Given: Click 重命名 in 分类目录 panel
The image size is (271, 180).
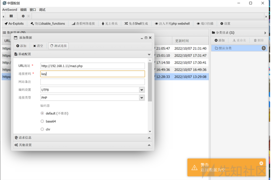Looking at the screenshot, I should [x=239, y=40].
